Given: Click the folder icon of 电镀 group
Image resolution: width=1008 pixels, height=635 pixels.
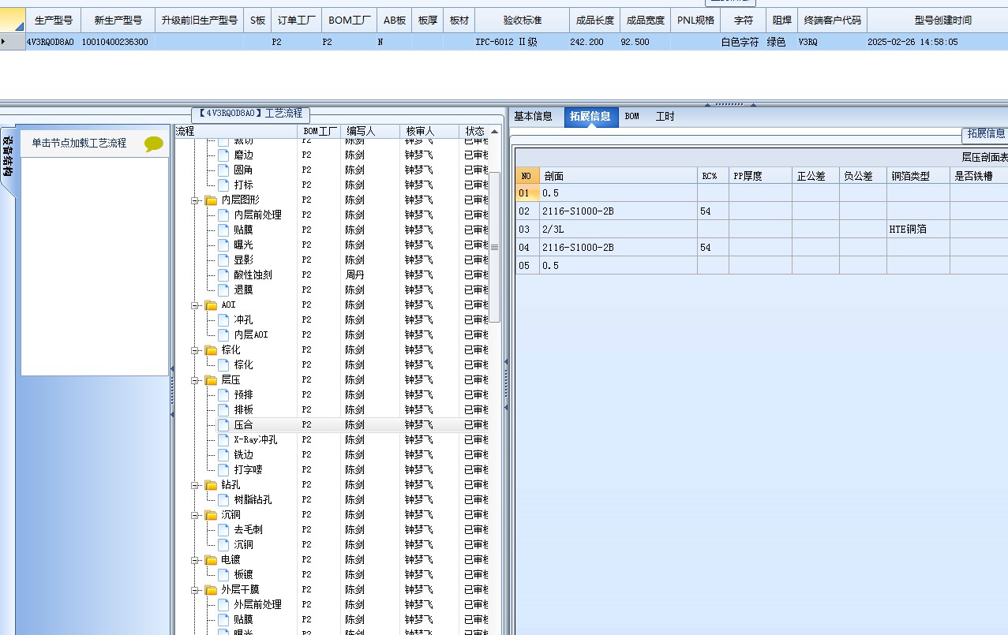Looking at the screenshot, I should point(212,560).
